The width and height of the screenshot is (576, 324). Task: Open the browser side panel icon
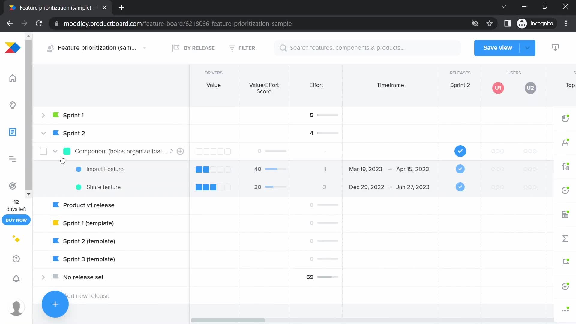(507, 23)
